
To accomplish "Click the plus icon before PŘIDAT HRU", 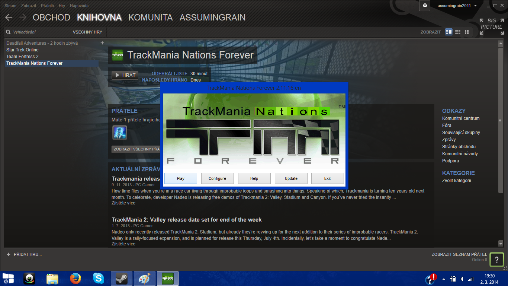I will coord(9,254).
